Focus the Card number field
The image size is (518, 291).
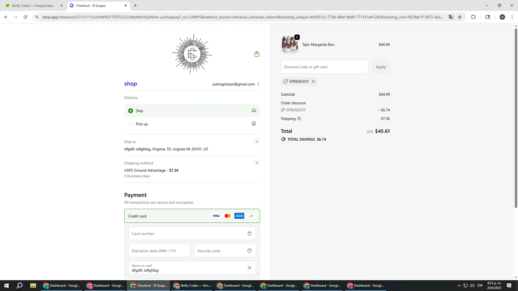[192, 233]
